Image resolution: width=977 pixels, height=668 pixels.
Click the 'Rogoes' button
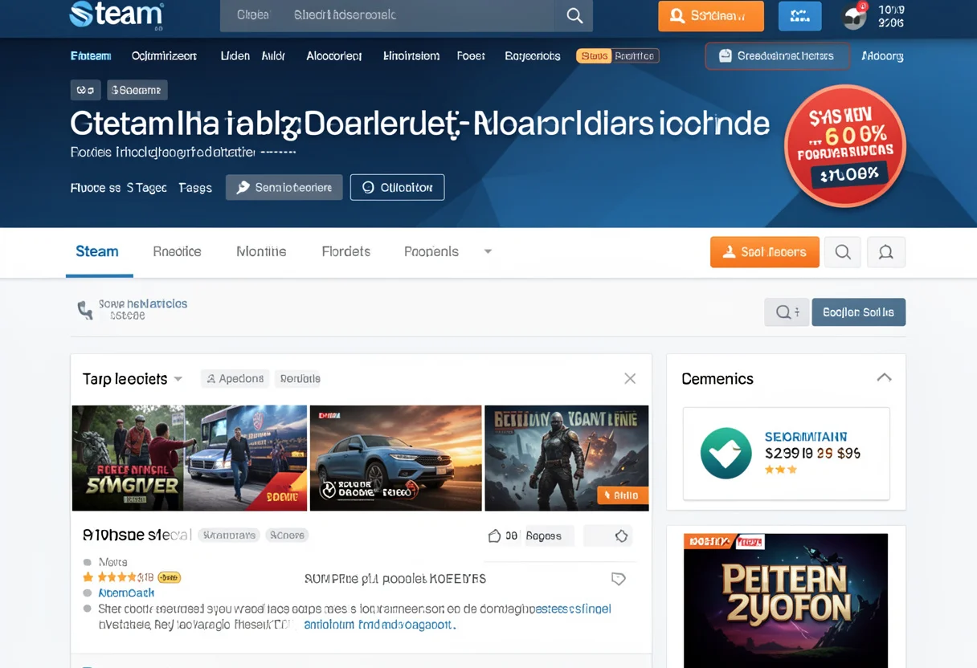click(550, 536)
